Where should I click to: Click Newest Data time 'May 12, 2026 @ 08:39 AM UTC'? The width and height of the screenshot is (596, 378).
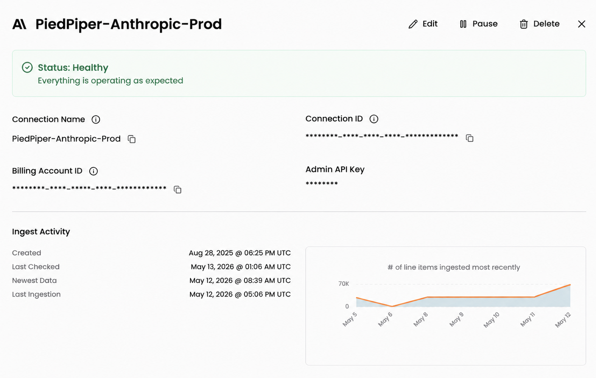[240, 280]
